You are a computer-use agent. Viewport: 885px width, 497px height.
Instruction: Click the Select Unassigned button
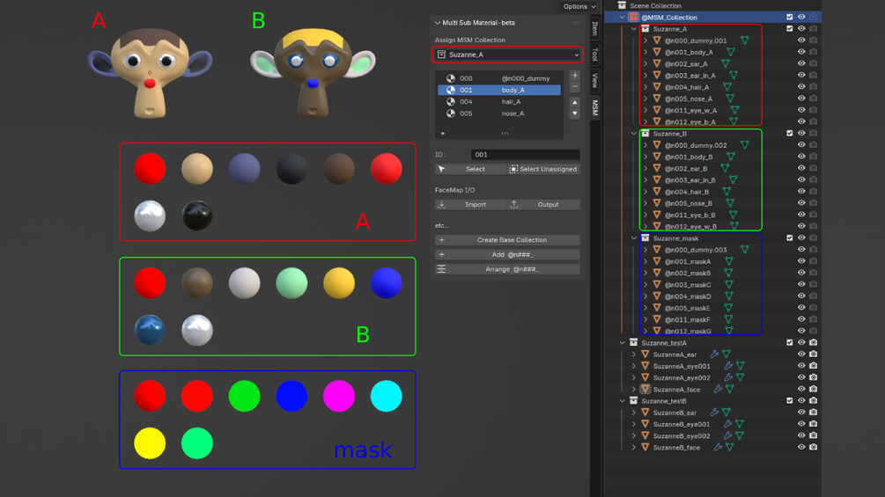(x=543, y=169)
